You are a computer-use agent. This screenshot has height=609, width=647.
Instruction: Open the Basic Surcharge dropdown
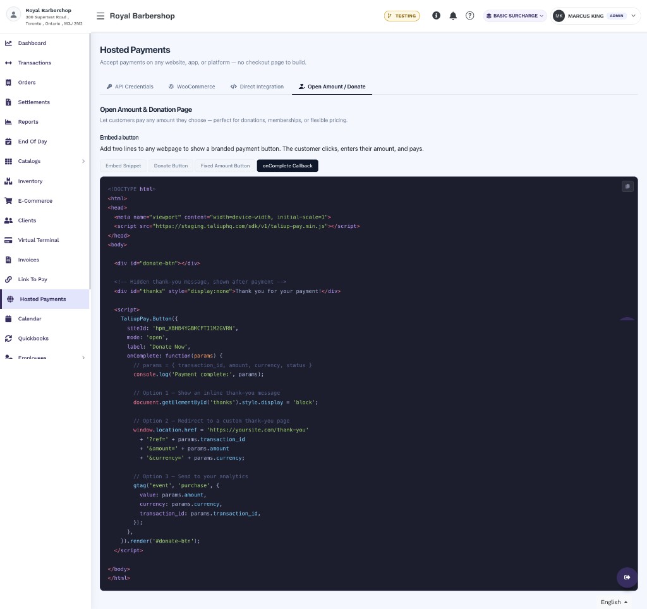coord(515,16)
